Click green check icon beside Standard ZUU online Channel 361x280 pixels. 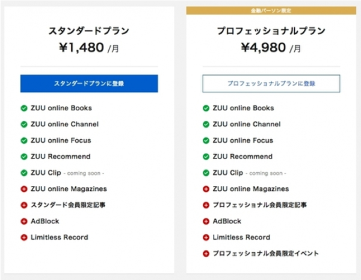[x=24, y=125]
